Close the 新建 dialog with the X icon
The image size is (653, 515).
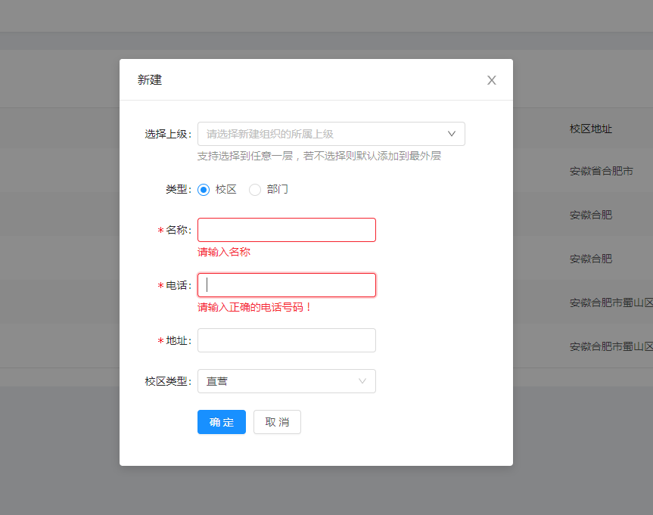click(x=491, y=80)
